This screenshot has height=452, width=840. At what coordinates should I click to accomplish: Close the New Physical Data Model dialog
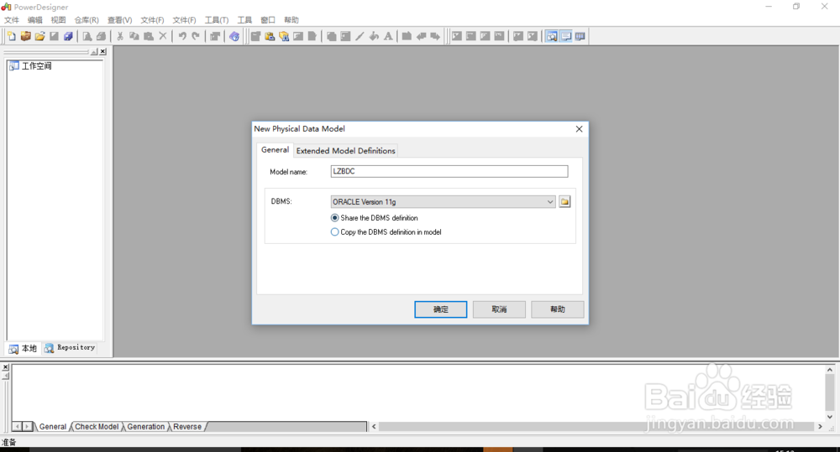[579, 129]
